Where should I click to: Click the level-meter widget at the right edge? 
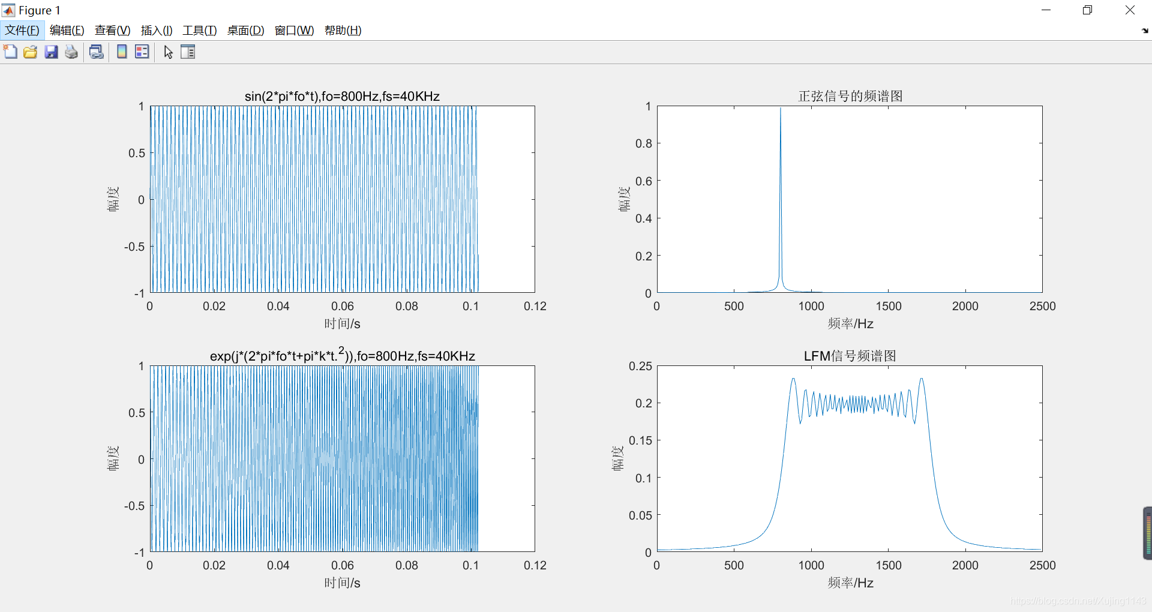[x=1147, y=533]
